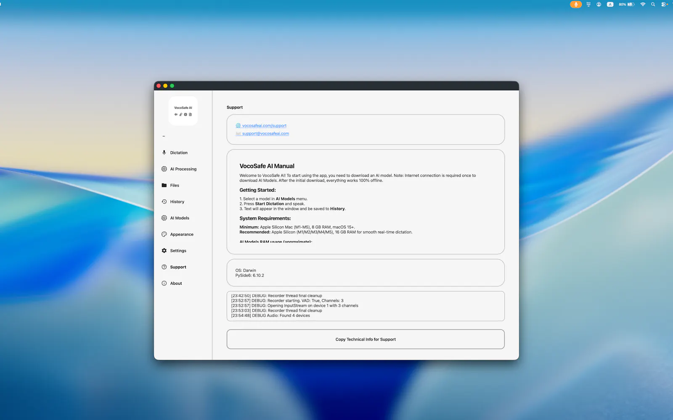Click 'Press Start Dictation and speak' step

click(272, 204)
